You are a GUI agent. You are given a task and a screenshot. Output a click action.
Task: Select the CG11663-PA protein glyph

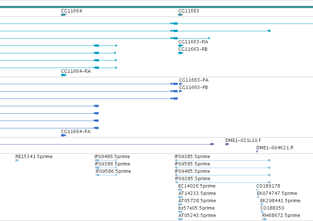click(x=181, y=84)
